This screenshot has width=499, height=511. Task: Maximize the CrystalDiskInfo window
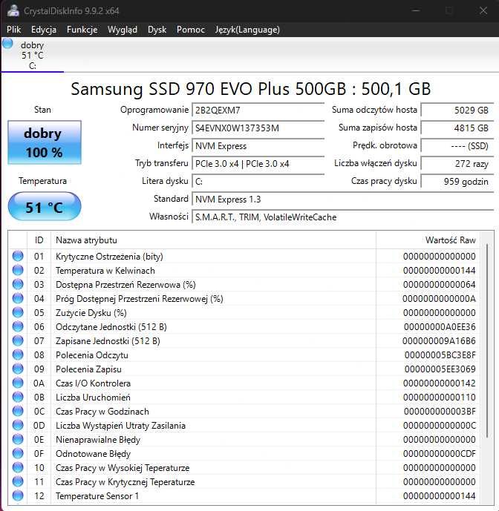tap(449, 10)
